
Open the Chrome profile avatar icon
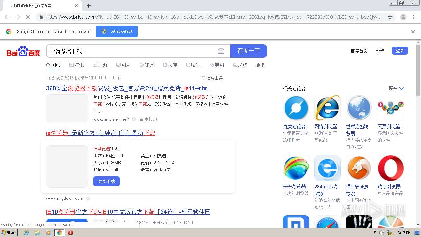(403, 17)
